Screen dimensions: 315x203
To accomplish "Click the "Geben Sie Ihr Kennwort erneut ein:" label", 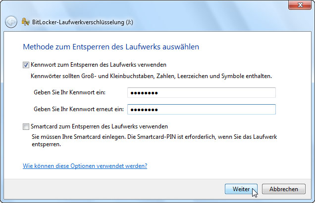I will pyautogui.click(x=77, y=109).
